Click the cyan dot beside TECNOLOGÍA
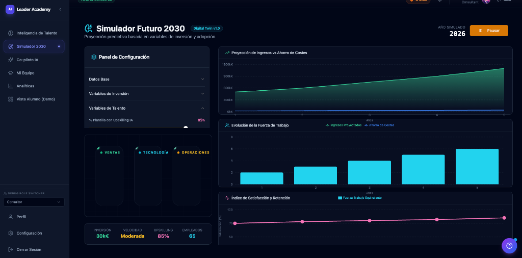This screenshot has width=522, height=258. [x=140, y=152]
